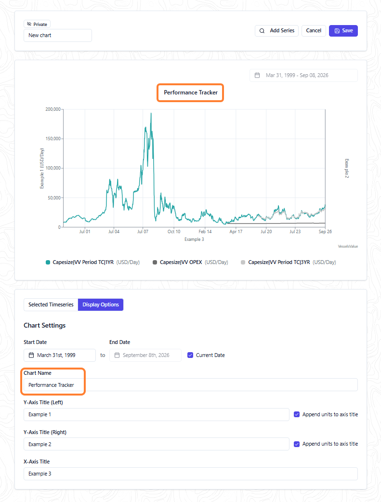Screen dimensions: 381x502
Task: Click the Example 2 right axis title
Action: click(x=346, y=169)
